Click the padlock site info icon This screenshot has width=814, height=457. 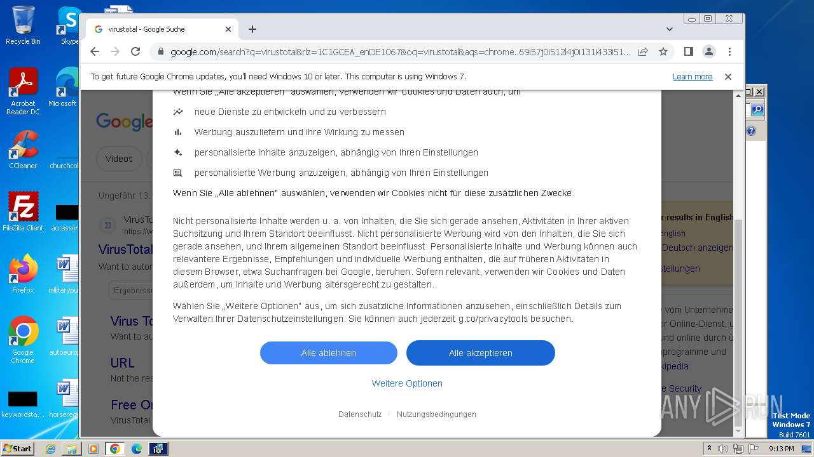pos(160,51)
